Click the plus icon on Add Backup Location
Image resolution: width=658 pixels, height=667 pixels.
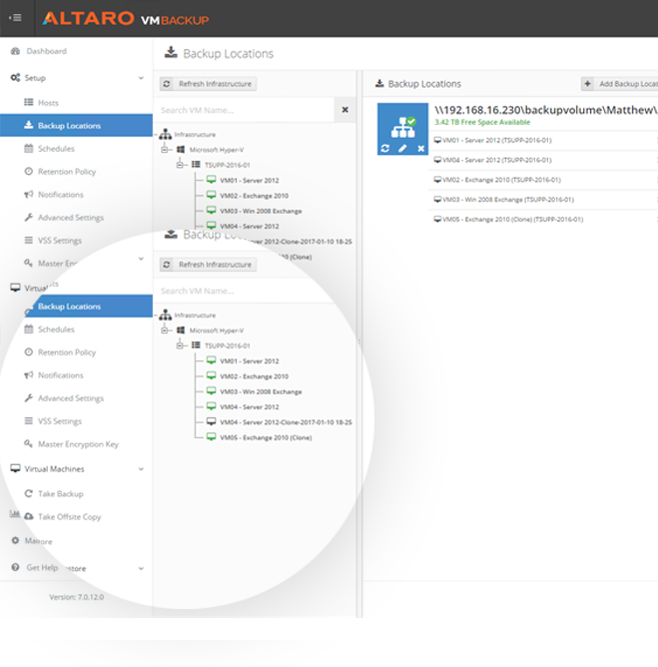587,84
